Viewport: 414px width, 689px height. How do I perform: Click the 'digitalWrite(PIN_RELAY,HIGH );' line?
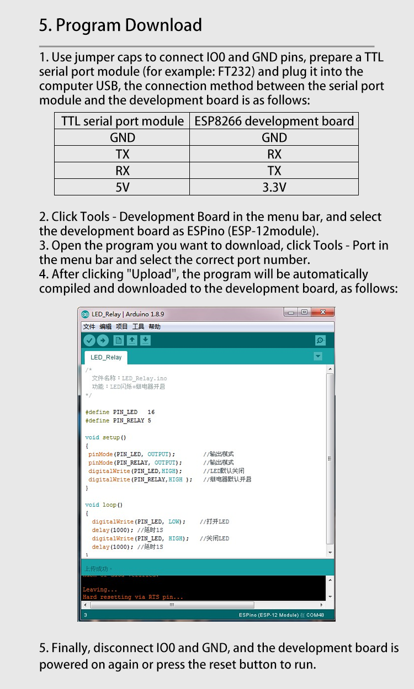[x=140, y=479]
